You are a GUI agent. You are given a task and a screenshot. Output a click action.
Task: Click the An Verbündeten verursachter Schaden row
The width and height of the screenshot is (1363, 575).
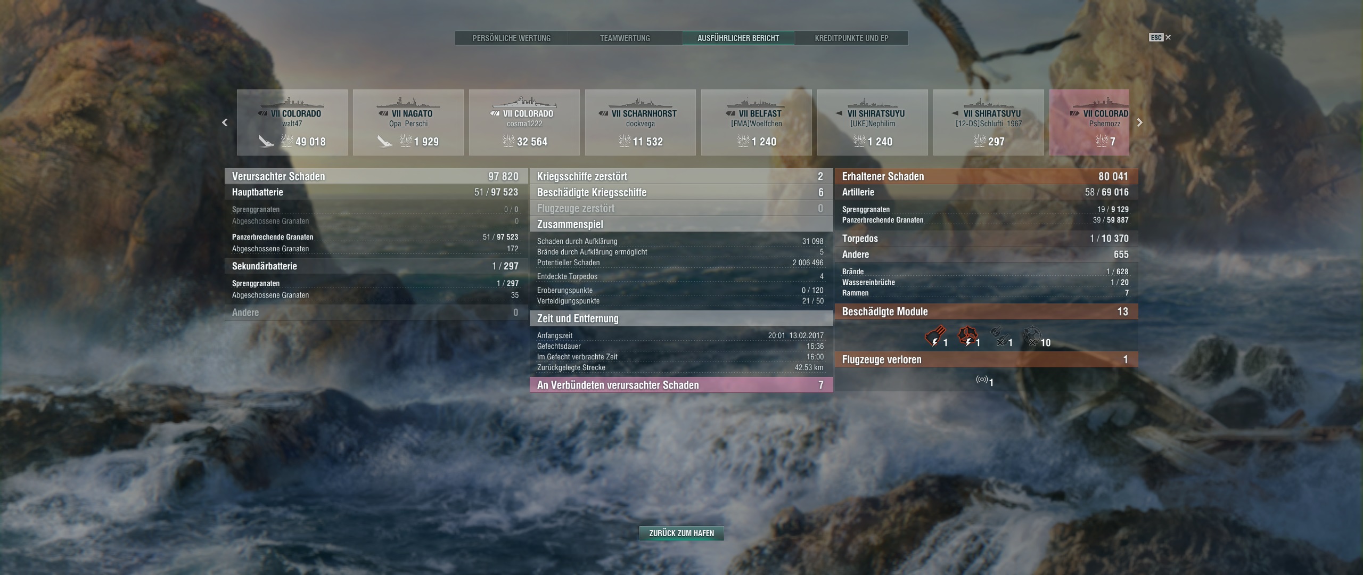[681, 385]
